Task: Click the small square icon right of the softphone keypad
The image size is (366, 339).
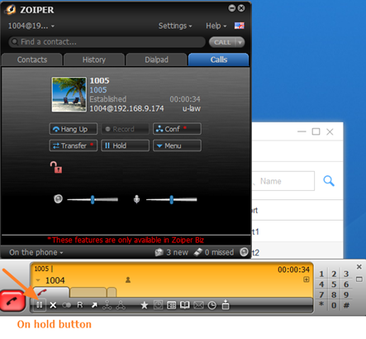Action: tap(359, 279)
